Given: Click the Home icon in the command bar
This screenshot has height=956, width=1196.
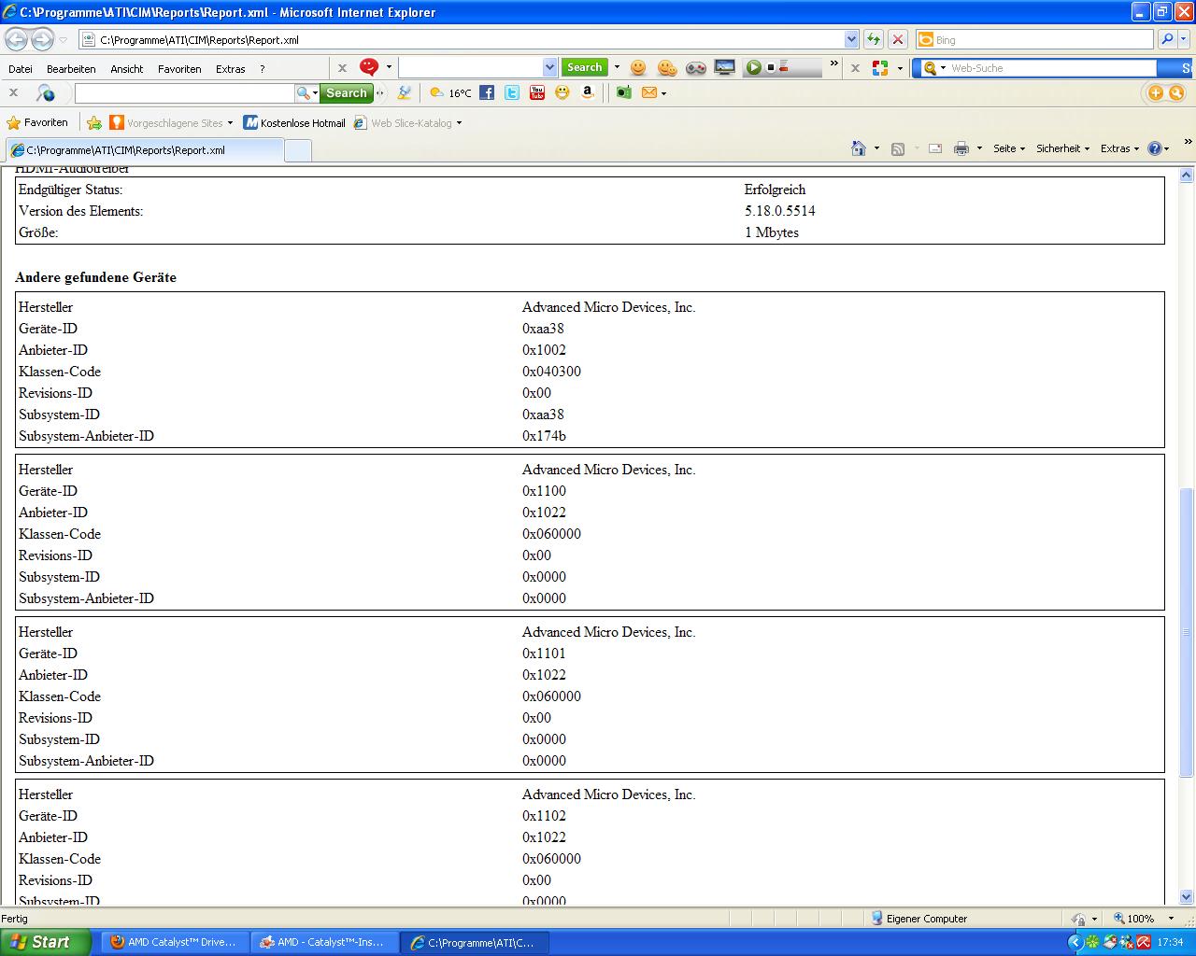Looking at the screenshot, I should coord(859,148).
